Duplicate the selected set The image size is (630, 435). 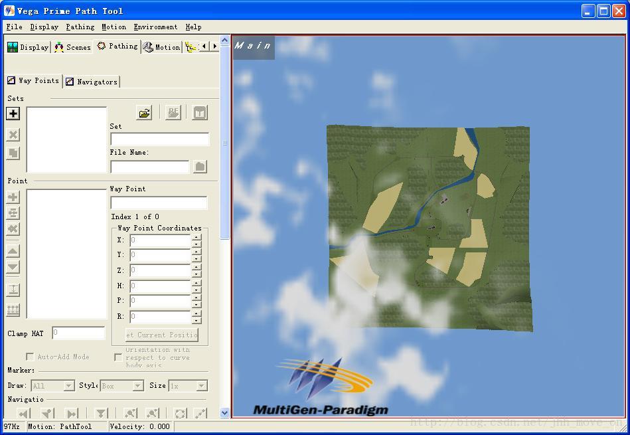[x=13, y=153]
